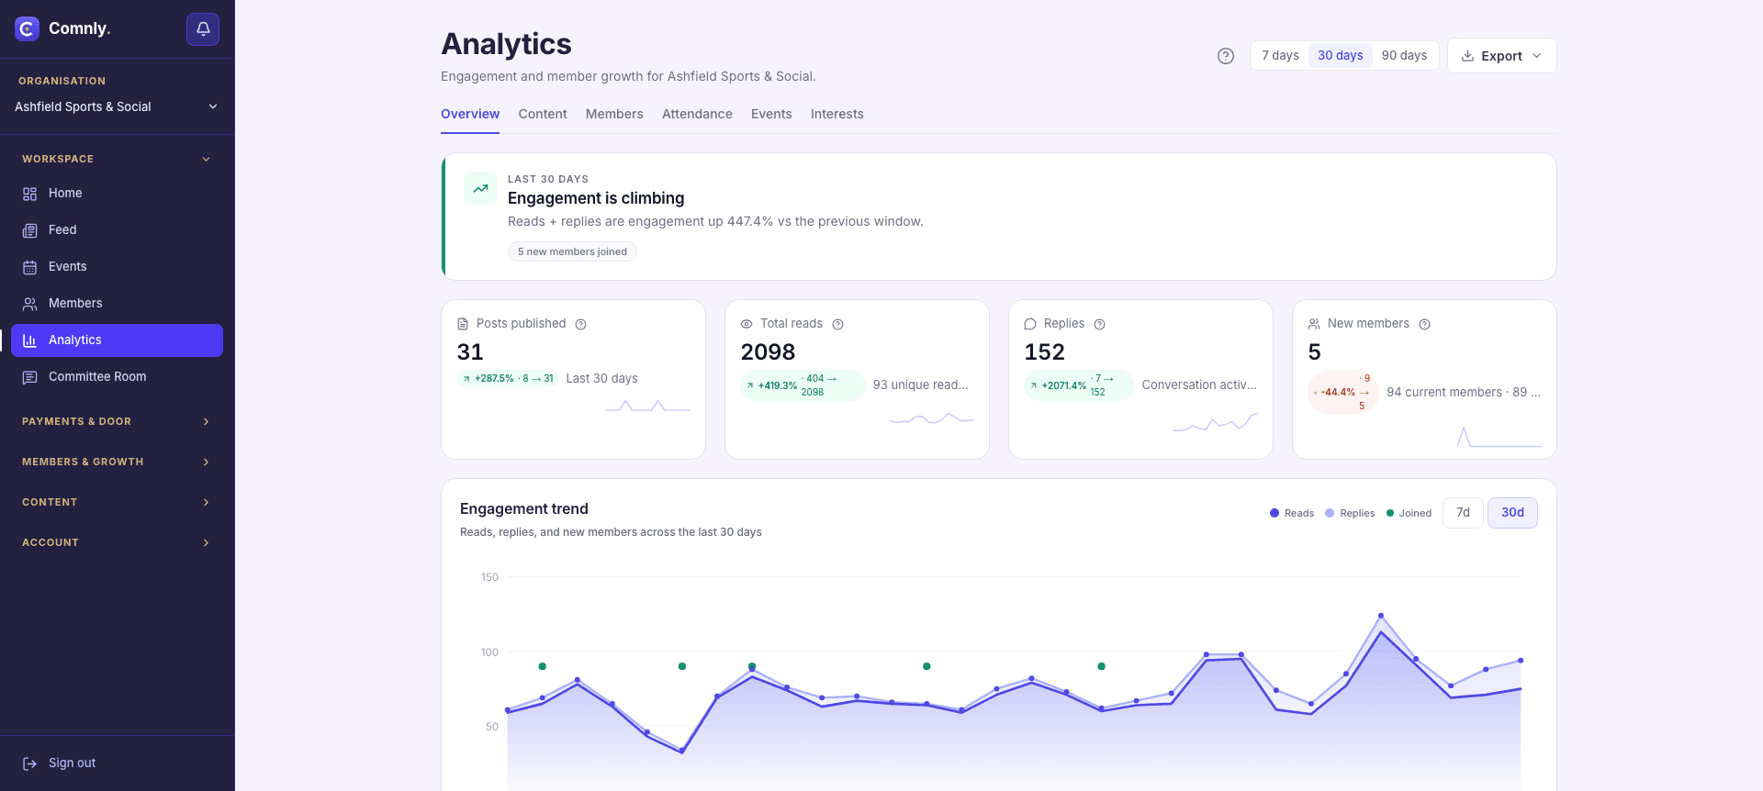Click the +419.3% change badge
1763x791 pixels.
[x=803, y=385]
